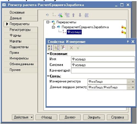Click the empty Комментарий field

pyautogui.click(x=103, y=71)
